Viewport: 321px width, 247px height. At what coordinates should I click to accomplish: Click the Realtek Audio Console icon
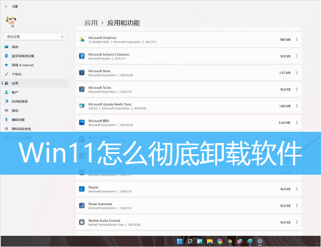point(82,222)
